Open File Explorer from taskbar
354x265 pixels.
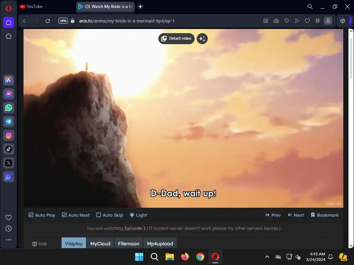[169, 257]
